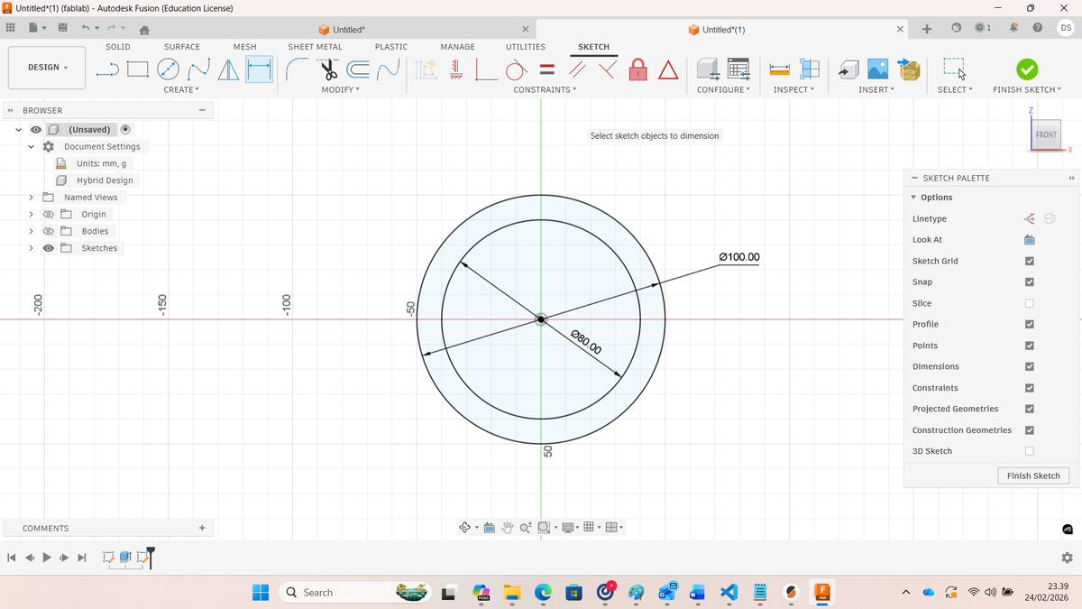Open the Change Parameters table icon
The height and width of the screenshot is (609, 1082).
(738, 69)
